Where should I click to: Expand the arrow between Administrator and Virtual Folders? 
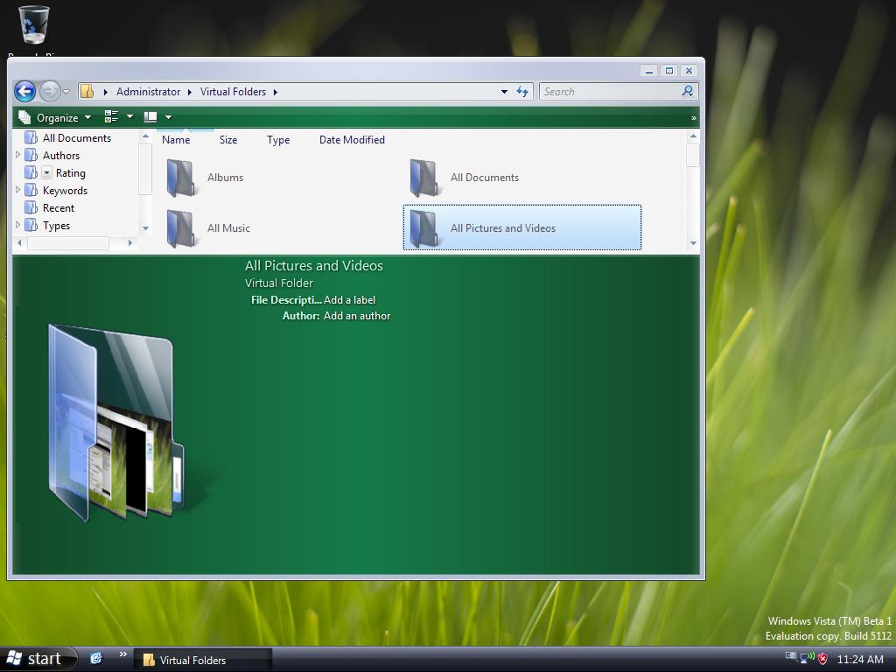tap(190, 92)
